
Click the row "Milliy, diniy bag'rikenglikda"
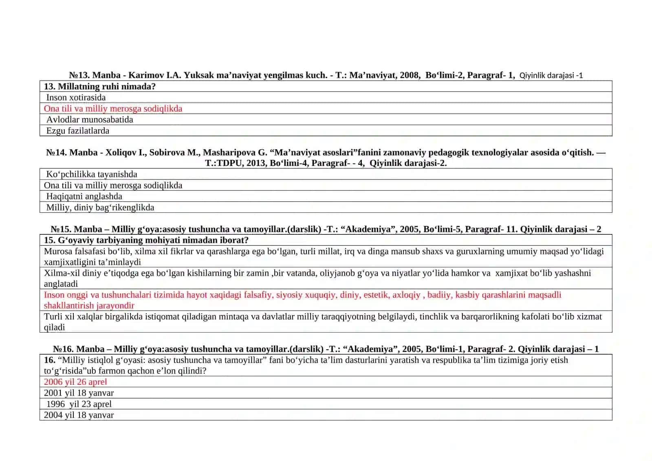(326, 207)
